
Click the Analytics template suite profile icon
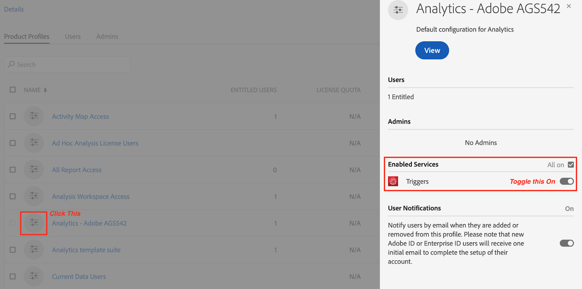coord(34,249)
